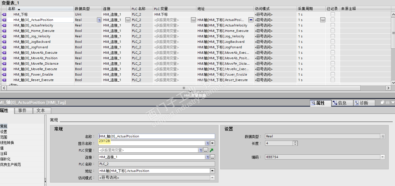Click the tag icon of HMI_轴{0}_ActualPosition row

pyautogui.click(x=4, y=20)
